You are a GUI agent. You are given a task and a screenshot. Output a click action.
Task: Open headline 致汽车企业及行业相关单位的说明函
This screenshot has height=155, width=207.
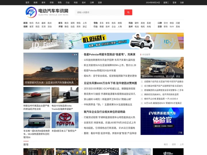coord(105,112)
